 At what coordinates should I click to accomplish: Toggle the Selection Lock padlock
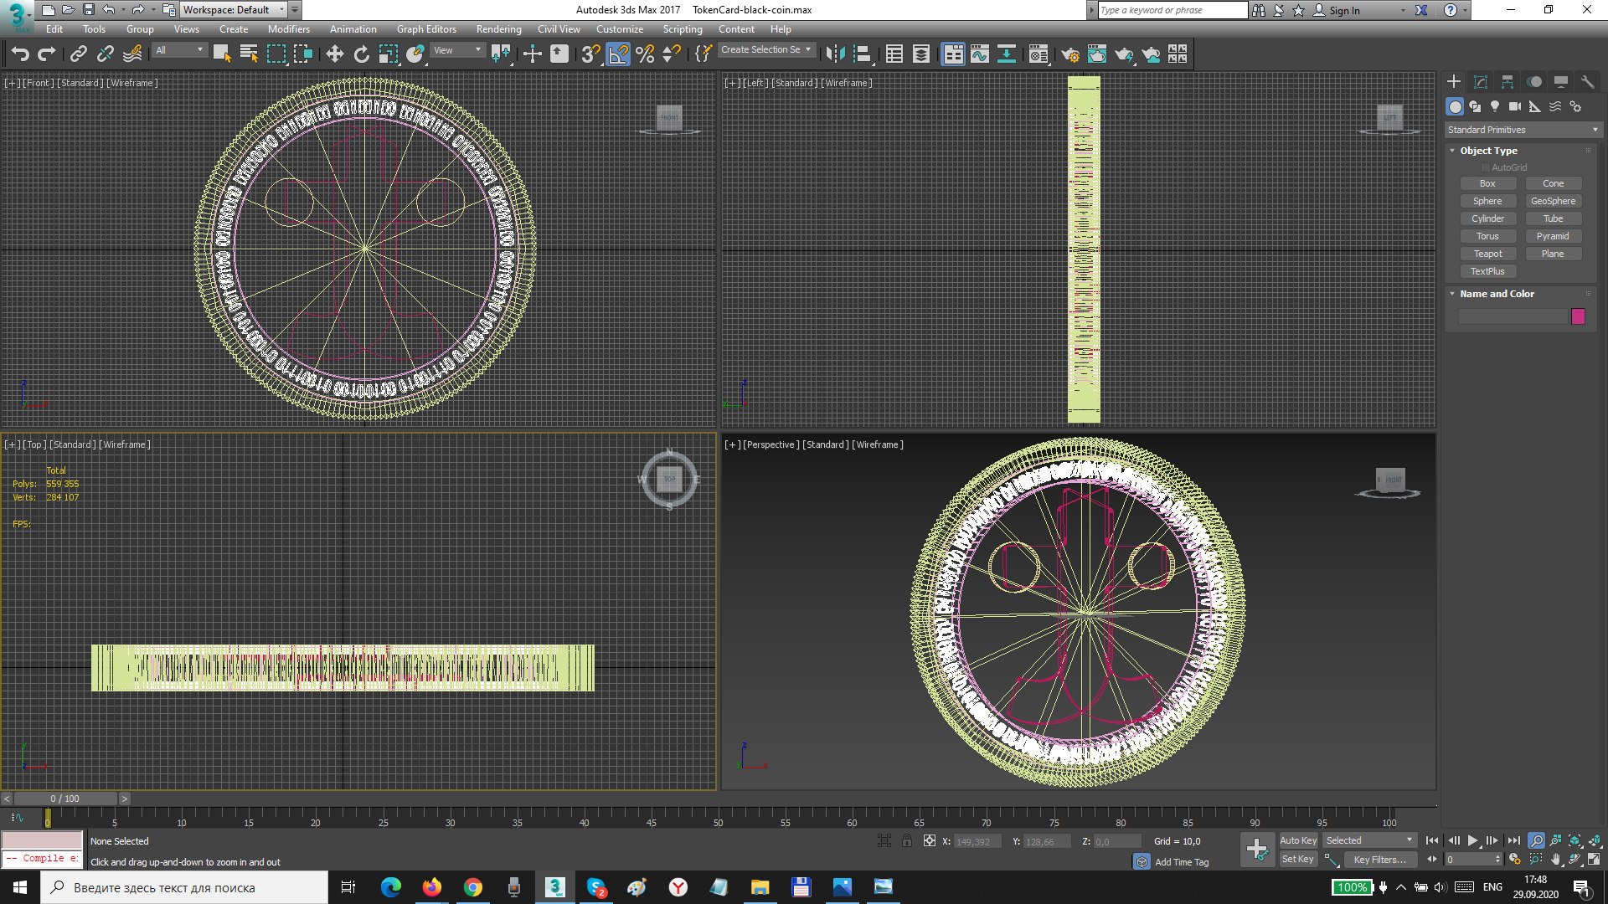coord(907,841)
